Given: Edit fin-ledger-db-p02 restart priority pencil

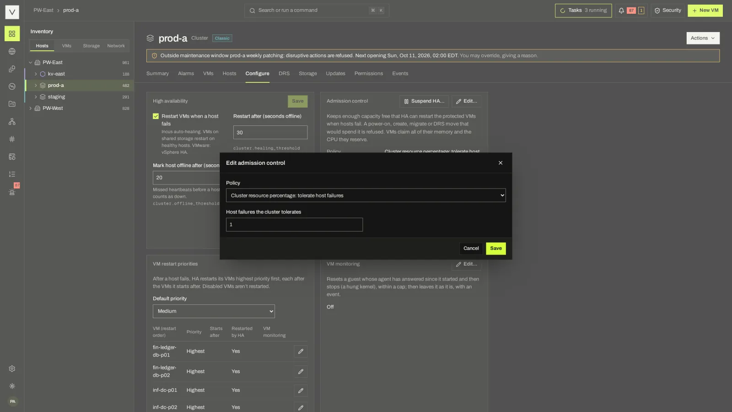Looking at the screenshot, I should (301, 371).
